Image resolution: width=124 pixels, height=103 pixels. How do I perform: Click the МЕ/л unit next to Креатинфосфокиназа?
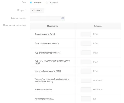96,71
